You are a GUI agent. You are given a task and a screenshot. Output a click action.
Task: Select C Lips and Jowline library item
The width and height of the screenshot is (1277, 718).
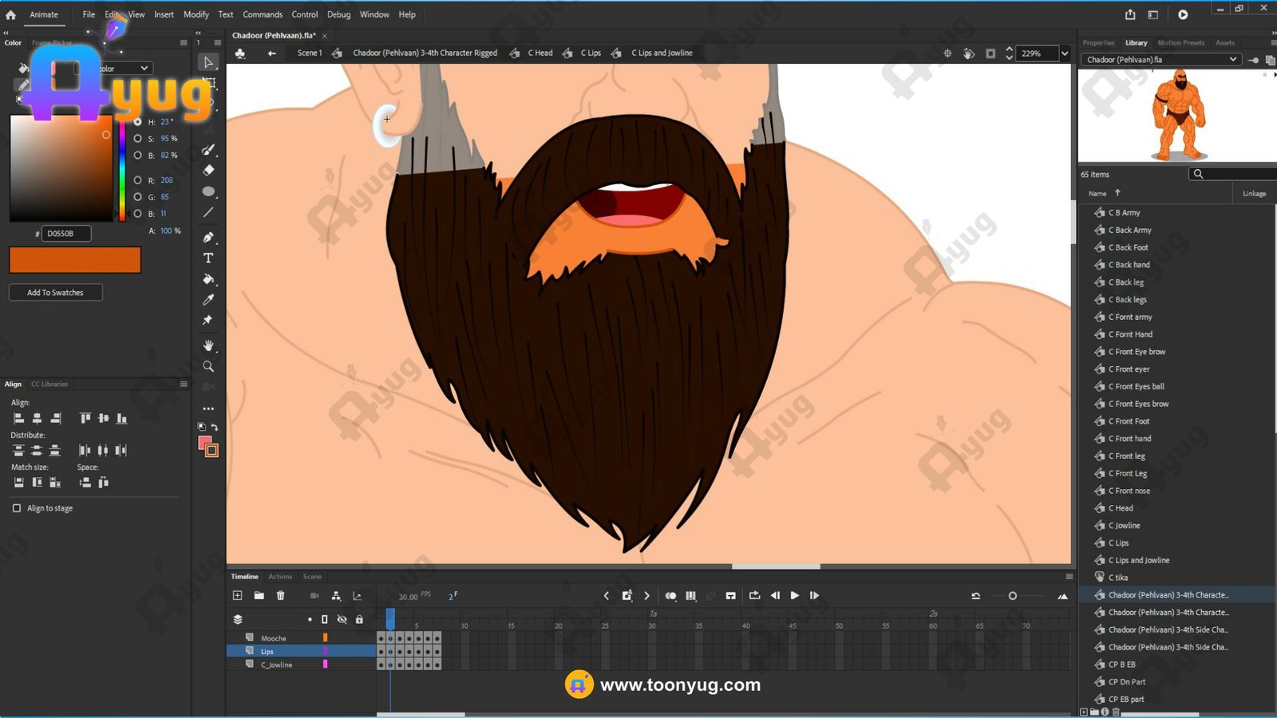coord(1138,561)
